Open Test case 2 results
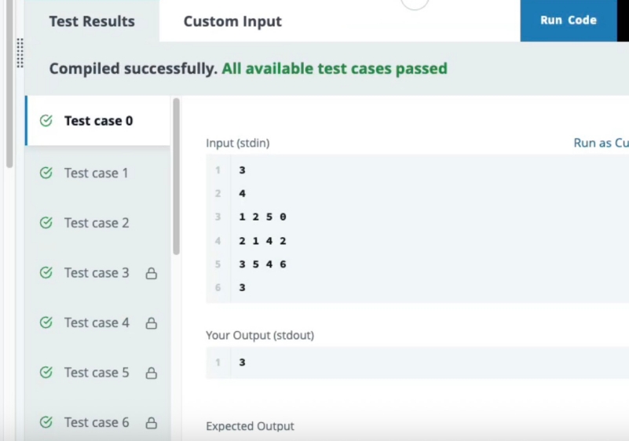This screenshot has width=629, height=441. pyautogui.click(x=98, y=223)
